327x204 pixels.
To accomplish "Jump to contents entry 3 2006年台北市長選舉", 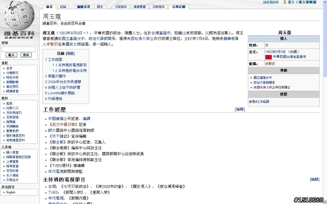I will pyautogui.click(x=63, y=82).
